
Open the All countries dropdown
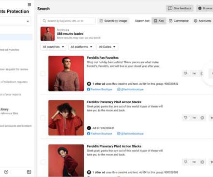(x=53, y=47)
